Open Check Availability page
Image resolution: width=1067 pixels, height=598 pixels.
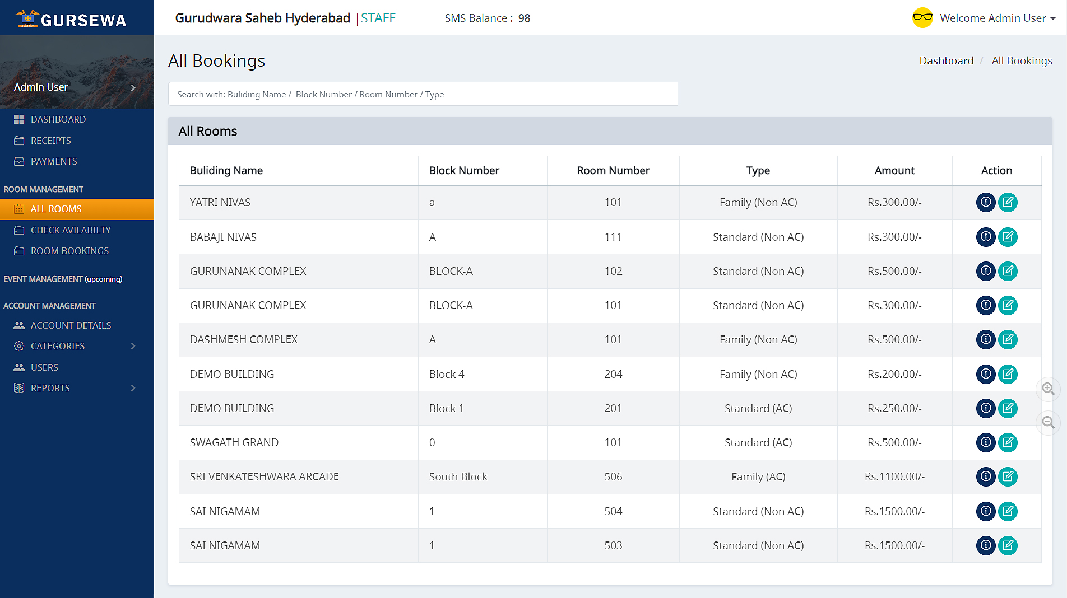[x=71, y=230]
